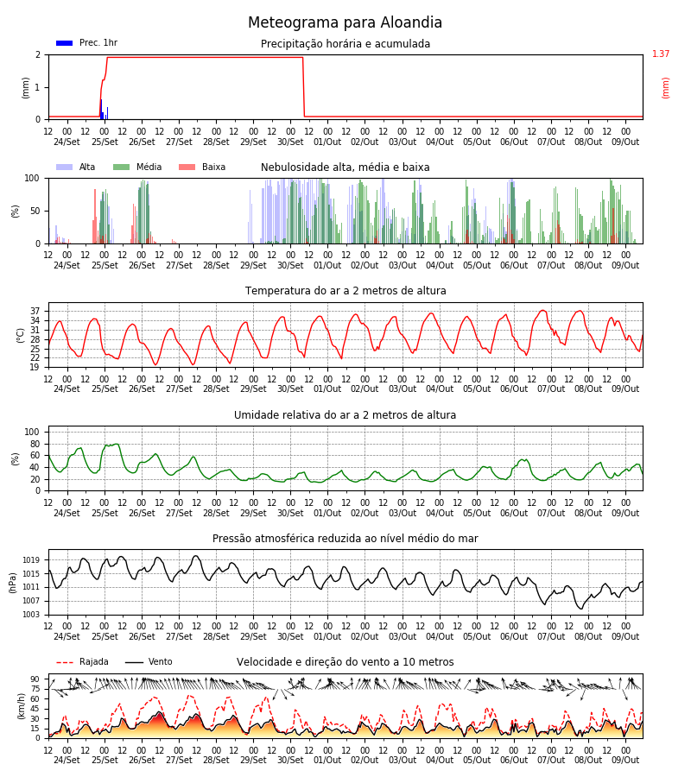Click the 1019 tick on the pressure axis

click(x=31, y=560)
